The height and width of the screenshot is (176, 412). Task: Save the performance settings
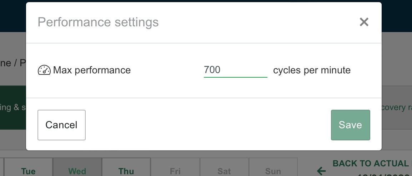click(351, 125)
